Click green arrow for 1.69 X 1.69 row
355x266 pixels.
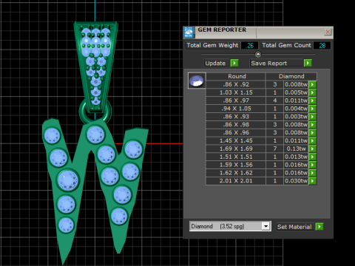point(312,149)
